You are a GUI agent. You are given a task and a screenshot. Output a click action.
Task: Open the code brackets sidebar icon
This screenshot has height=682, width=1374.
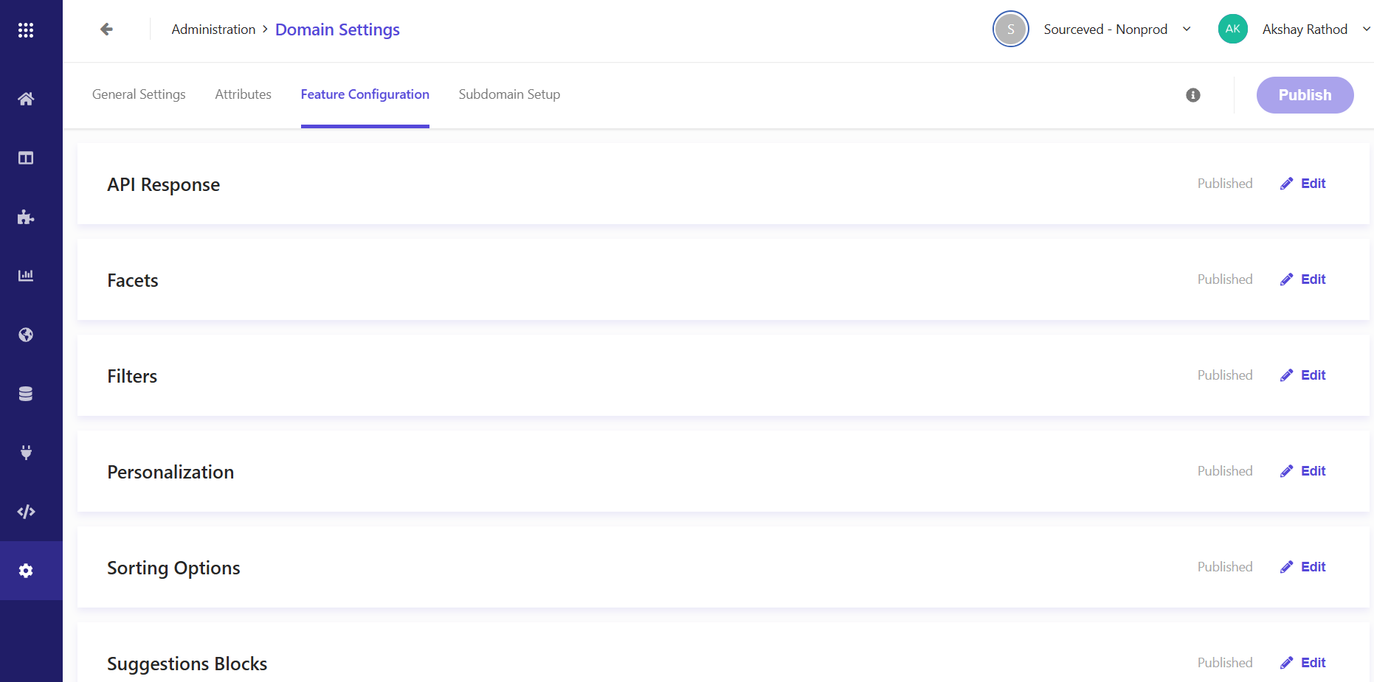pyautogui.click(x=26, y=512)
